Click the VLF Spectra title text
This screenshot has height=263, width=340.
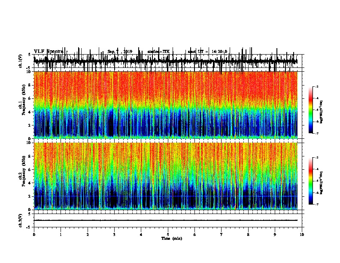coord(49,52)
